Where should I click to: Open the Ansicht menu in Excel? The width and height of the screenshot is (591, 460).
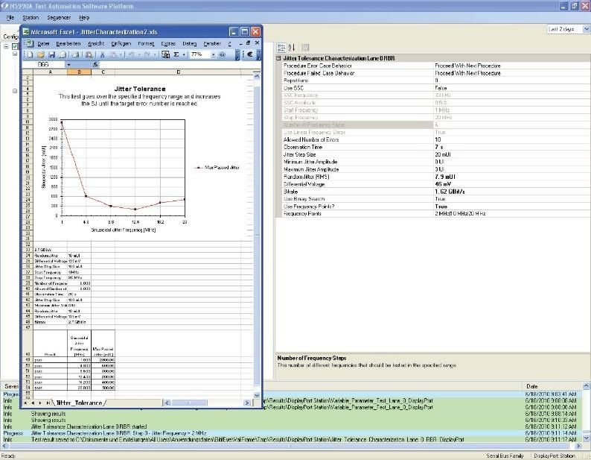96,43
